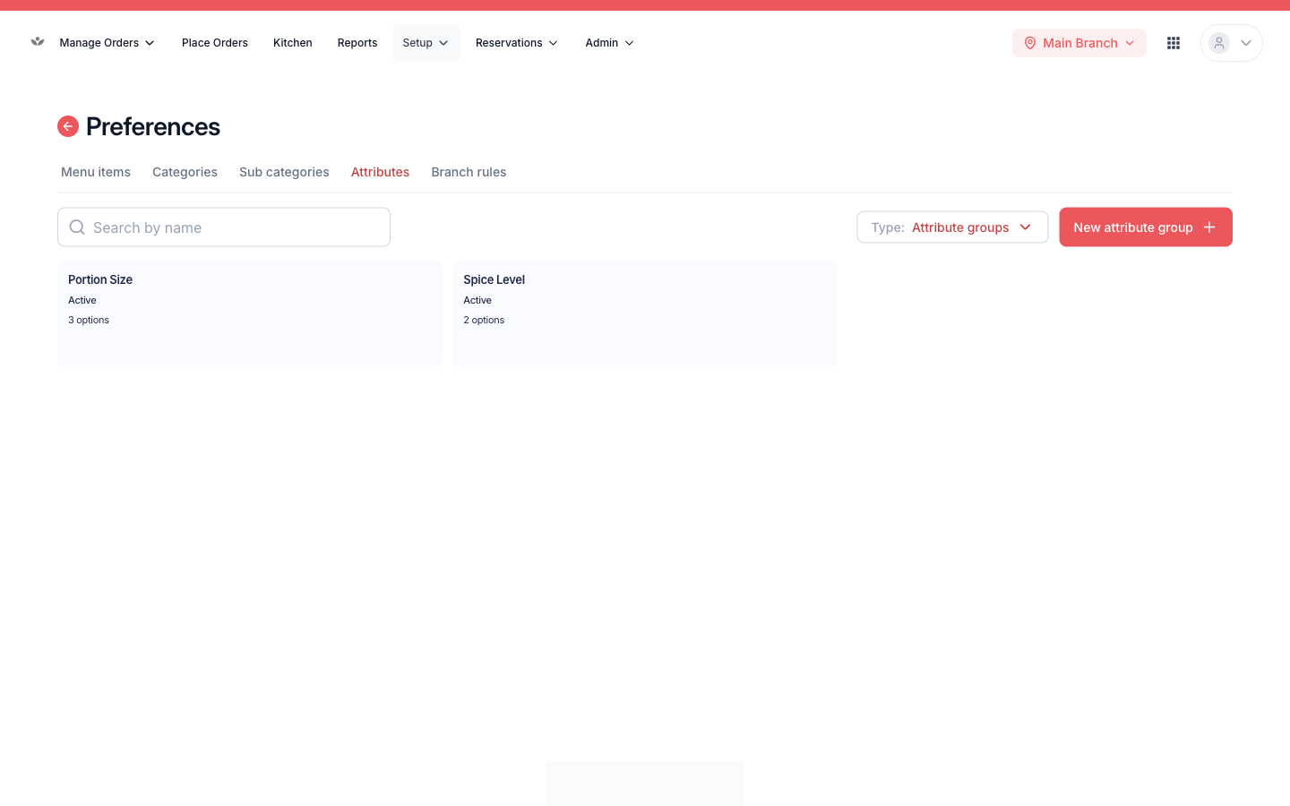The height and width of the screenshot is (806, 1290).
Task: Click the user avatar icon
Action: pyautogui.click(x=1219, y=43)
